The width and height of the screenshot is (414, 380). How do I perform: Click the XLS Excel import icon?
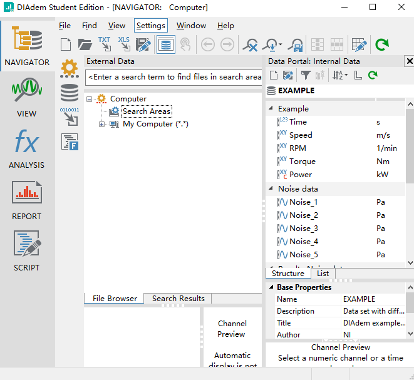(123, 44)
